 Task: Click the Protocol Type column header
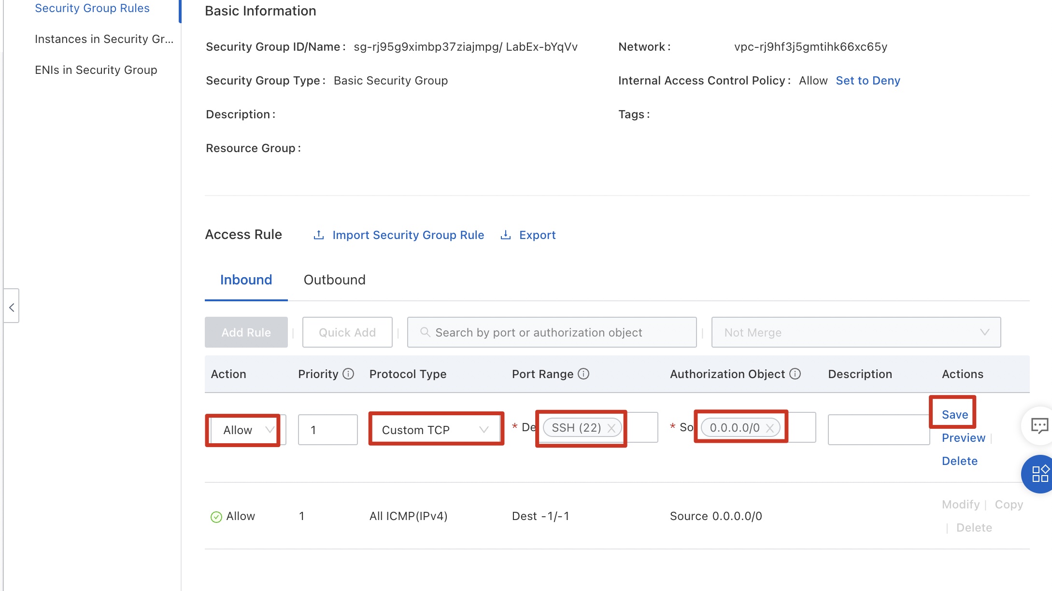point(408,374)
